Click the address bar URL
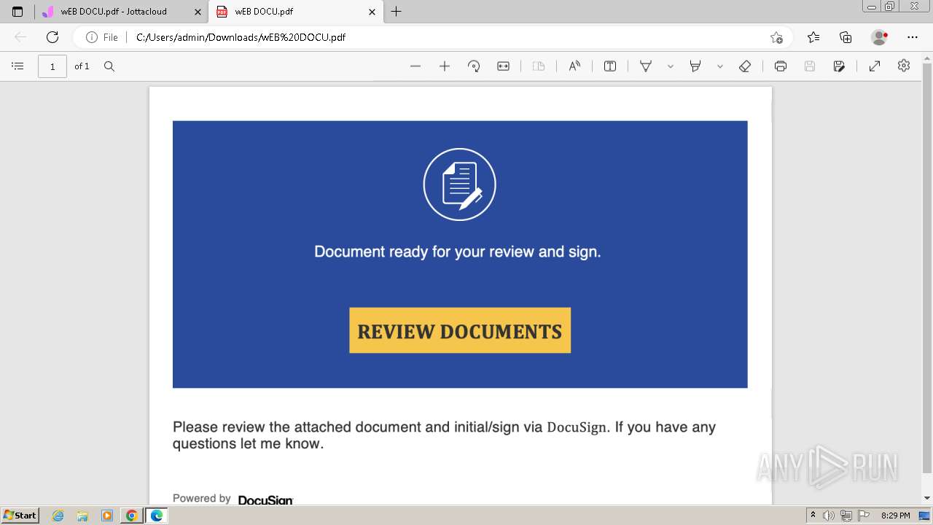 (x=241, y=37)
